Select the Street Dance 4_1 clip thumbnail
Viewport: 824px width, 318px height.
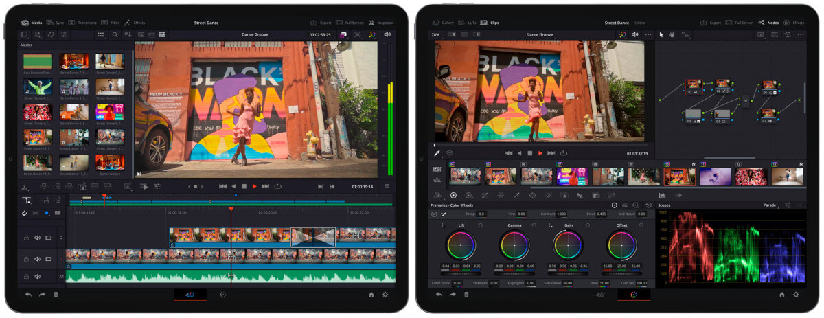pyautogui.click(x=38, y=87)
